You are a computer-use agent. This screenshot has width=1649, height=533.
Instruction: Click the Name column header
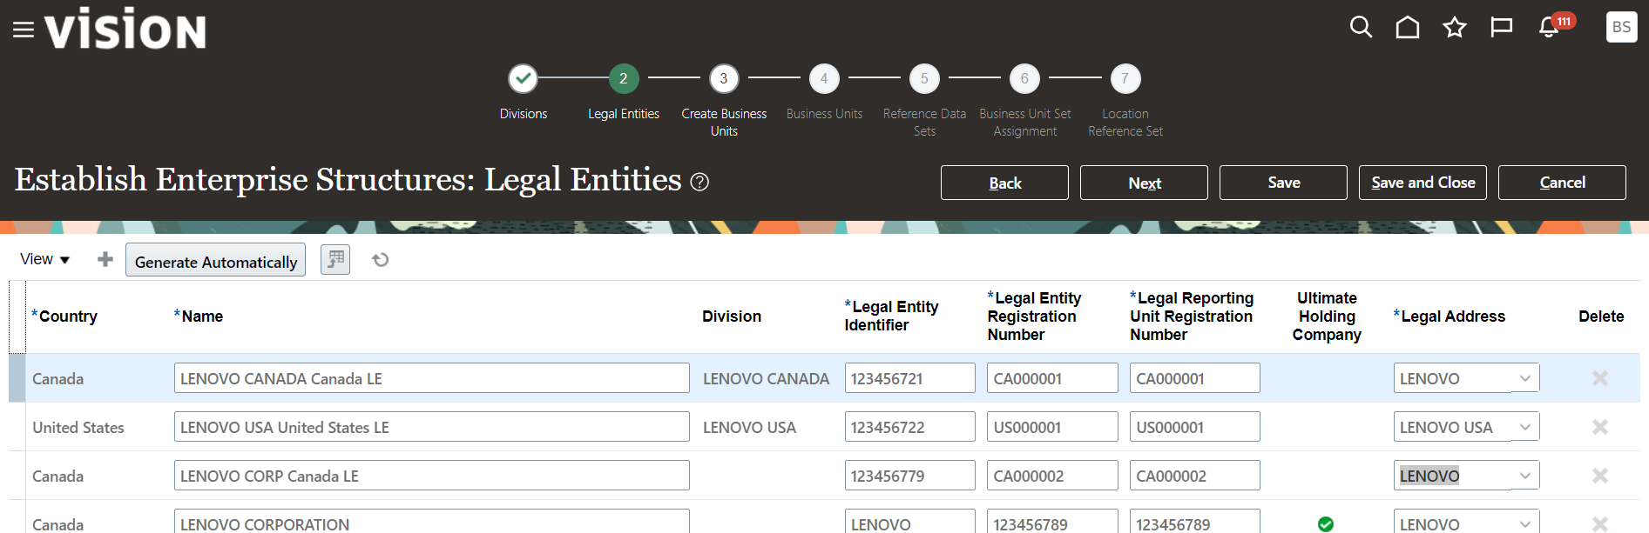199,316
